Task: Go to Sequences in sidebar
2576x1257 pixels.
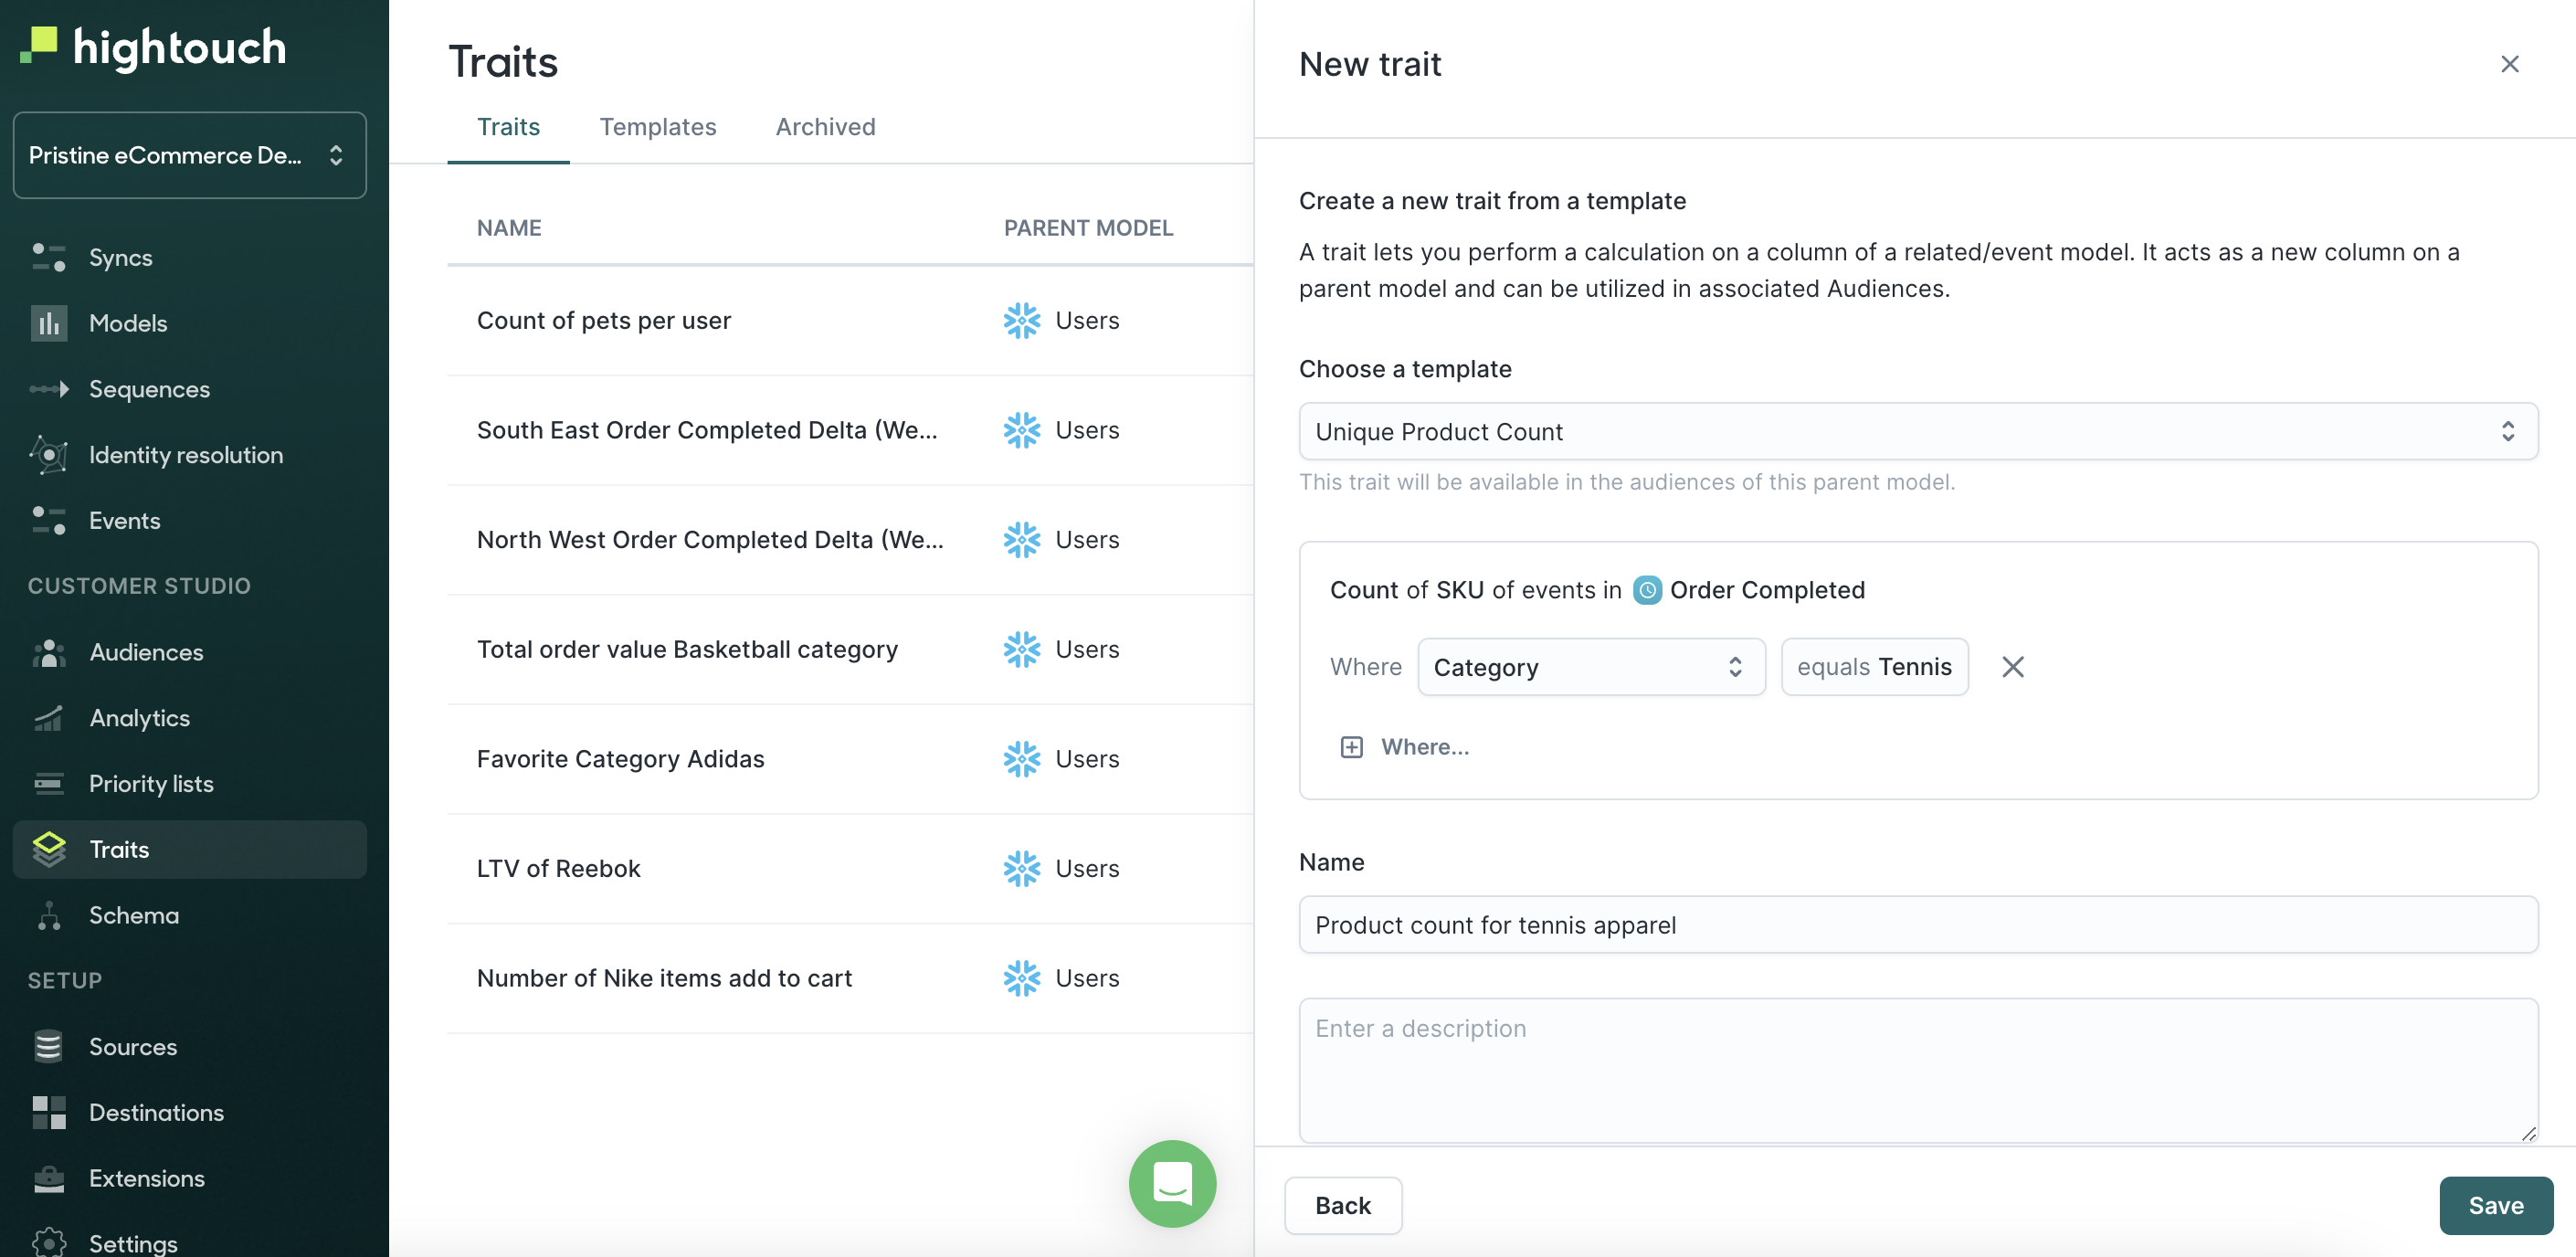Action: 189,389
